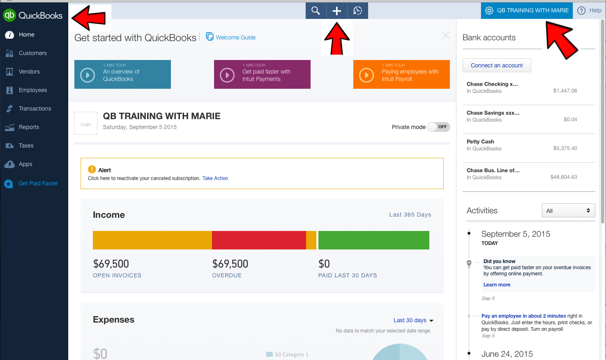Click the Transactions sidebar icon

point(9,109)
